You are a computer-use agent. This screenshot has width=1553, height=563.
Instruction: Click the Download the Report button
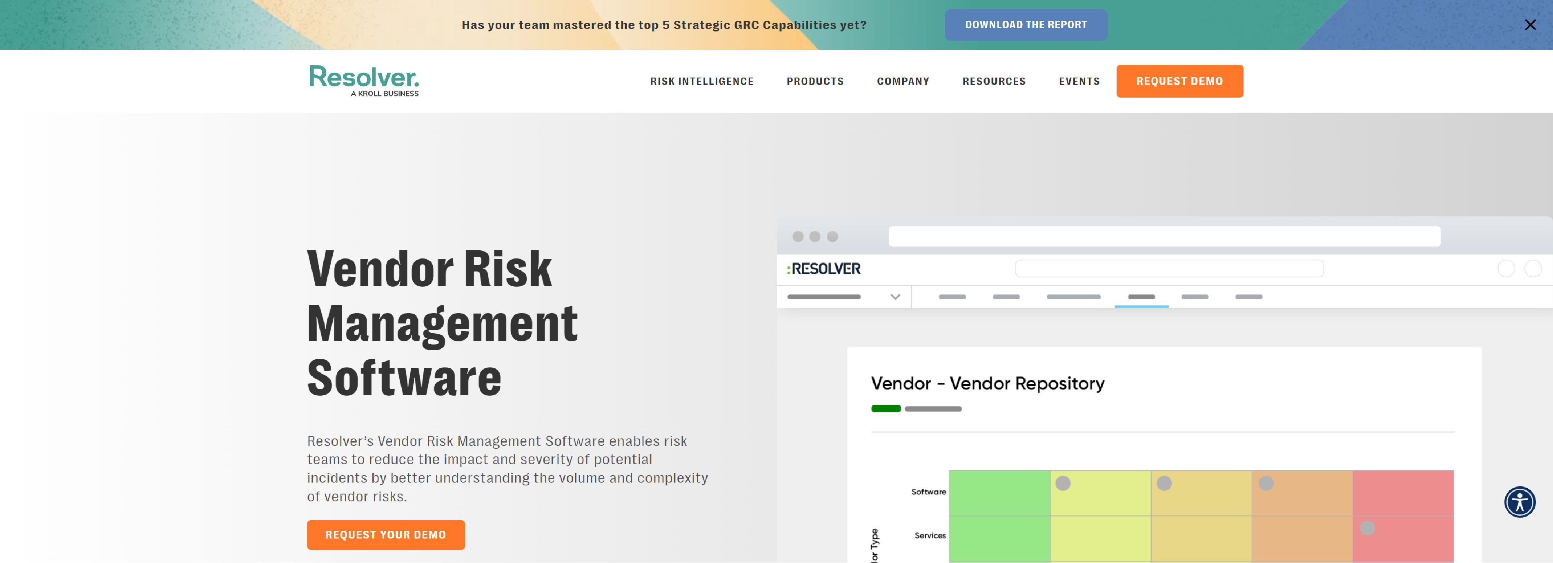[x=1026, y=25]
